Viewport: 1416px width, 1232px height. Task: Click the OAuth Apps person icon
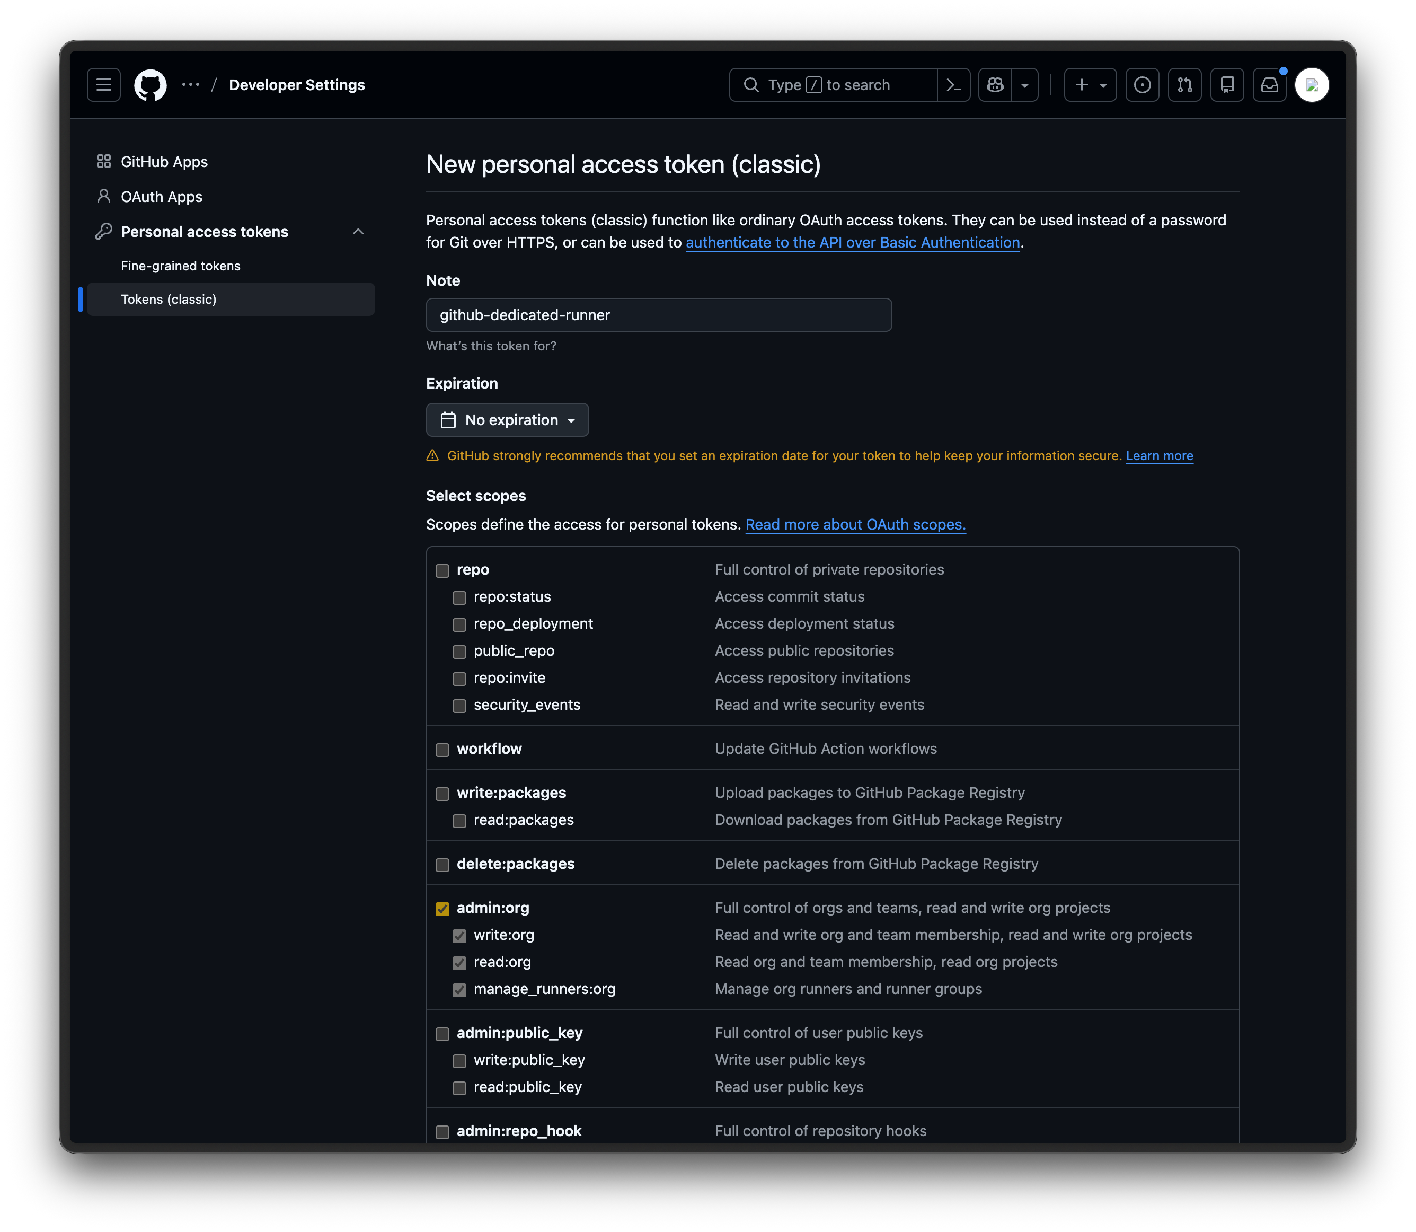pos(104,196)
